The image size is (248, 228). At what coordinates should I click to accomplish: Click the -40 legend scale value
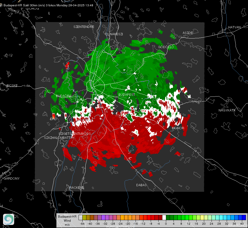click(90, 224)
